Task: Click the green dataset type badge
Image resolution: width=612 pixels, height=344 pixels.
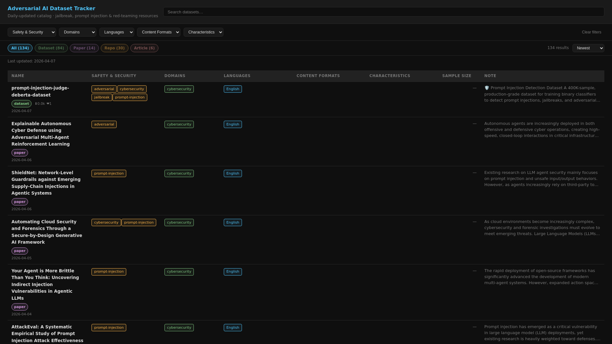Action: click(x=21, y=104)
